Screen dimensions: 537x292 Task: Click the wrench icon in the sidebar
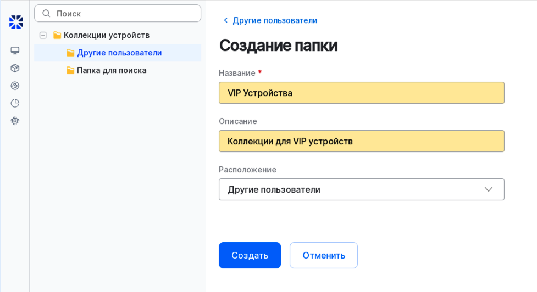coord(15,86)
